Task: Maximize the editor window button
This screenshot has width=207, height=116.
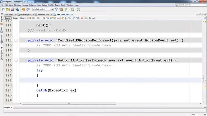Action: pos(205,14)
